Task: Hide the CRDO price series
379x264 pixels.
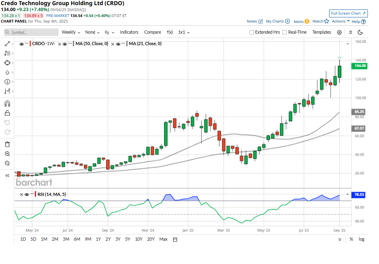Action: point(21,44)
